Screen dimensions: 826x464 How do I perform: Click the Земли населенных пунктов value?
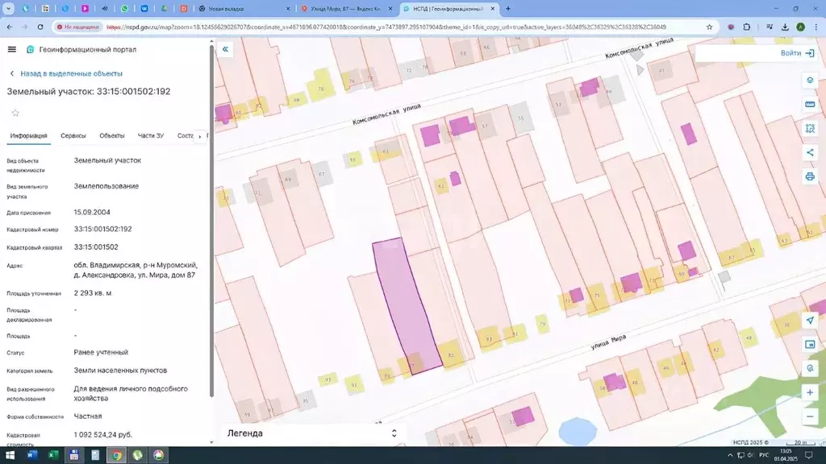point(120,371)
